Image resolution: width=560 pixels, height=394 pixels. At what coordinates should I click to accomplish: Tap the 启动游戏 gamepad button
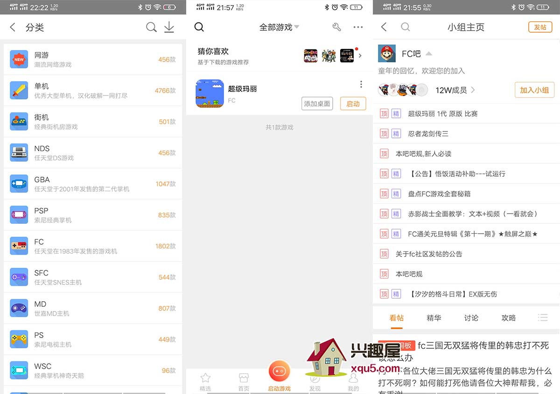pos(279,372)
